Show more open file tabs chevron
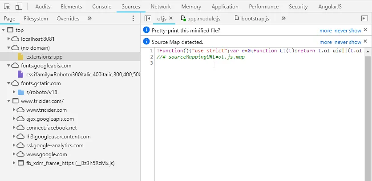This screenshot has height=181, width=372. click(x=283, y=19)
